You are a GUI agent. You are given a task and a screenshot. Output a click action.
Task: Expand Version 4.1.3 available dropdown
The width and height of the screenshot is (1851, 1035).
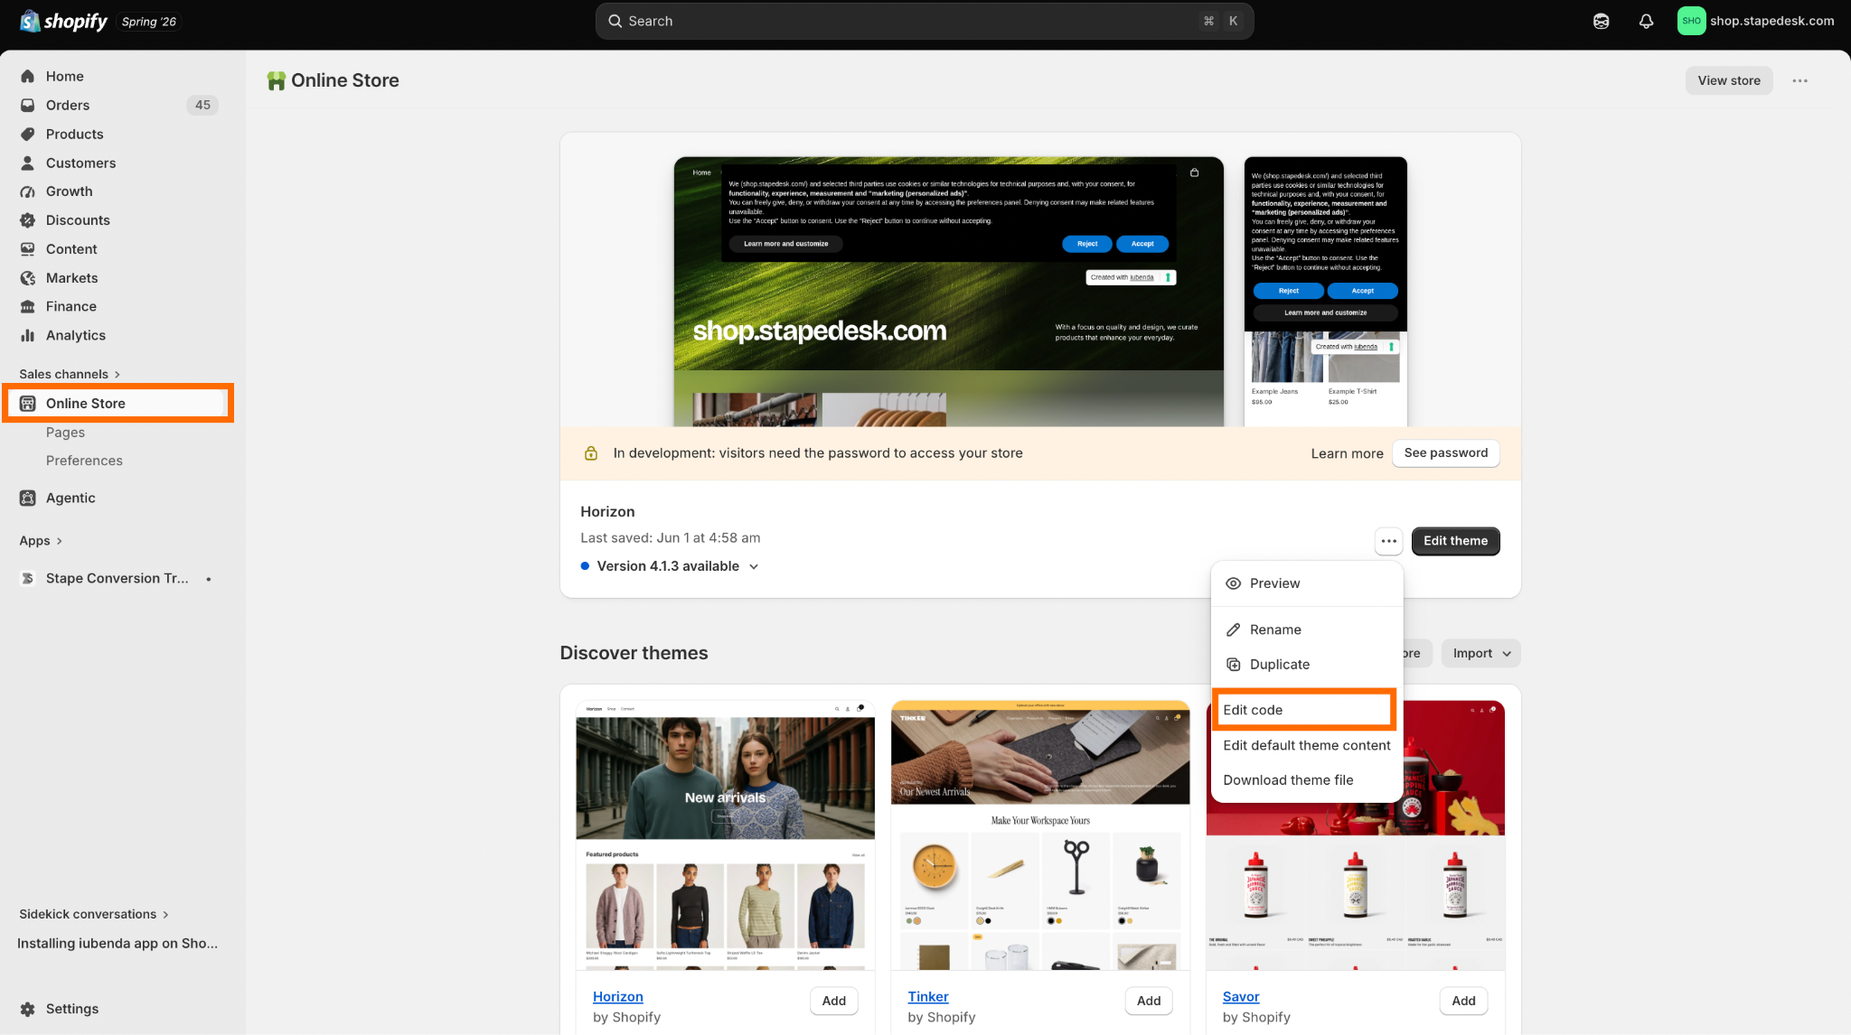670,566
